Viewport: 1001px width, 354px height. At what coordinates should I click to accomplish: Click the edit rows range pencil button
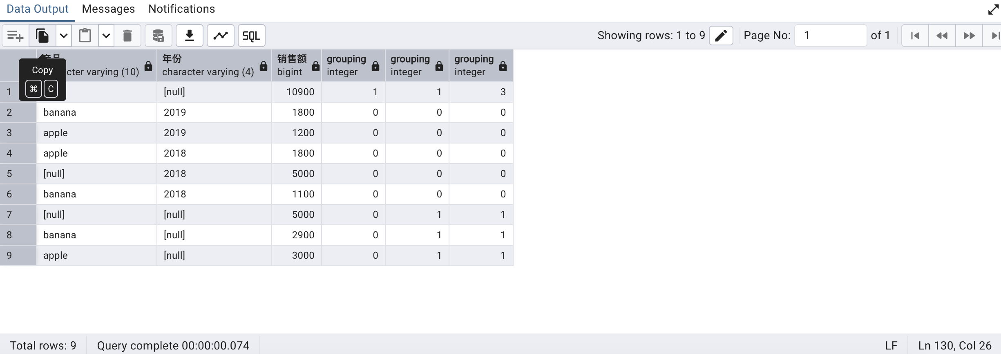coord(721,36)
